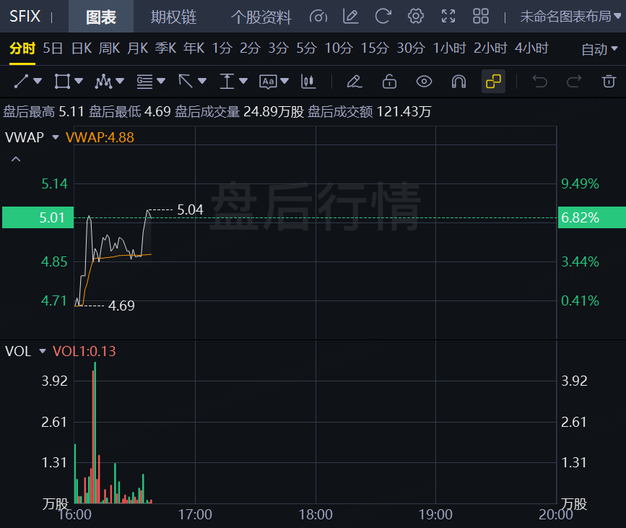Image resolution: width=626 pixels, height=528 pixels.
Task: Open the 自动 dropdown
Action: click(x=598, y=49)
